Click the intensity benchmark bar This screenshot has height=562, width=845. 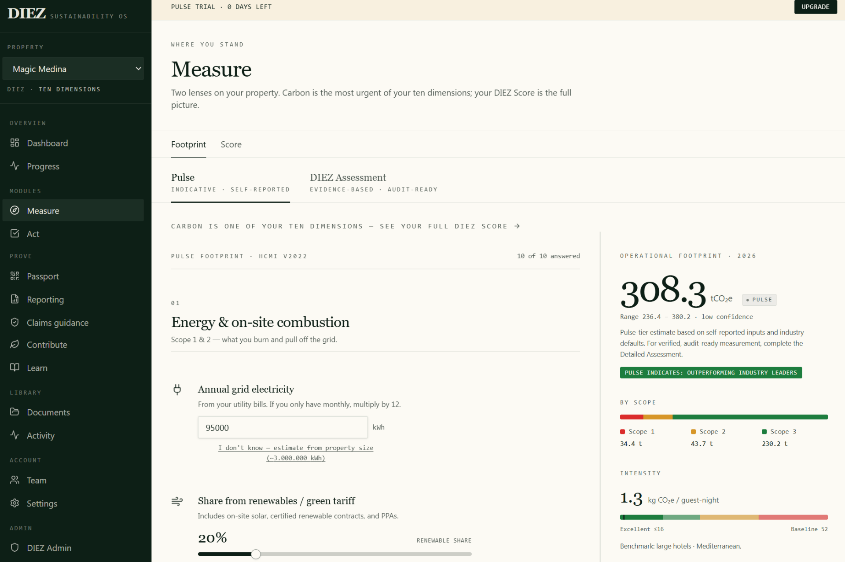pyautogui.click(x=724, y=517)
